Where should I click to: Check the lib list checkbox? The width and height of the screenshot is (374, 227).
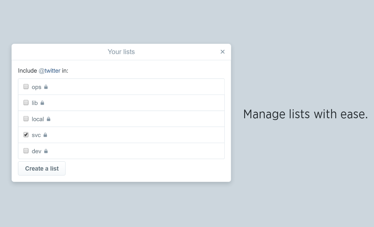click(26, 102)
